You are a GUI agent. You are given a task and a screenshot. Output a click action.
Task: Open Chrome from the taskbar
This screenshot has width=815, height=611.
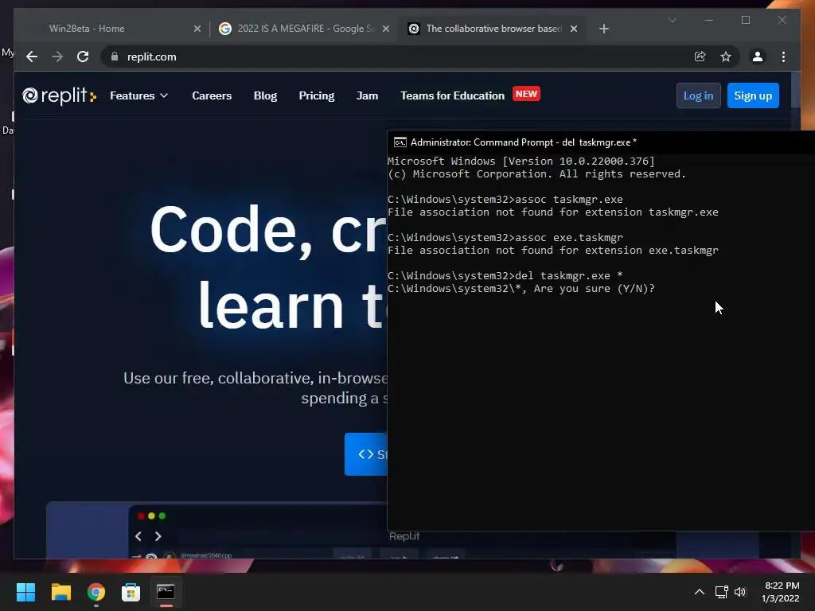(x=96, y=592)
